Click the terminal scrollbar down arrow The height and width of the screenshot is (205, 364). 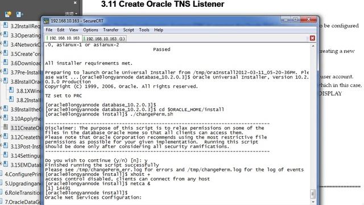(313, 202)
